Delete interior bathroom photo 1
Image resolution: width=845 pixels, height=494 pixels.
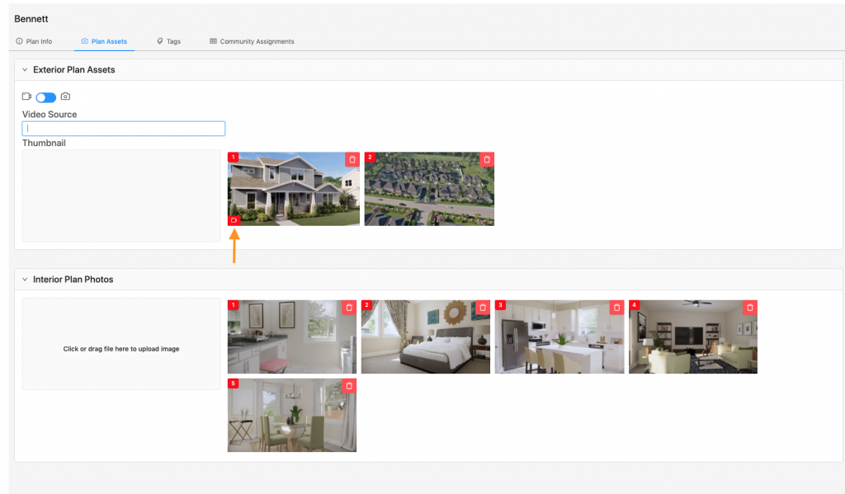coord(349,308)
